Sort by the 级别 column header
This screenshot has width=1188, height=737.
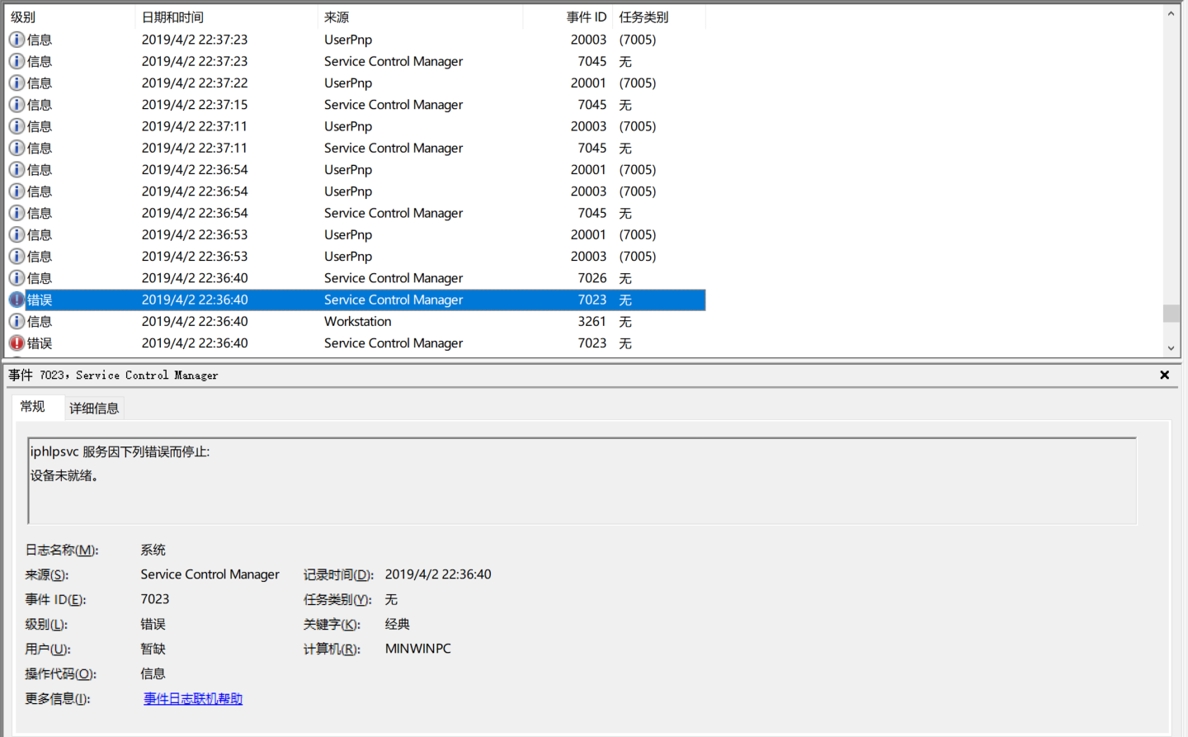tap(23, 17)
